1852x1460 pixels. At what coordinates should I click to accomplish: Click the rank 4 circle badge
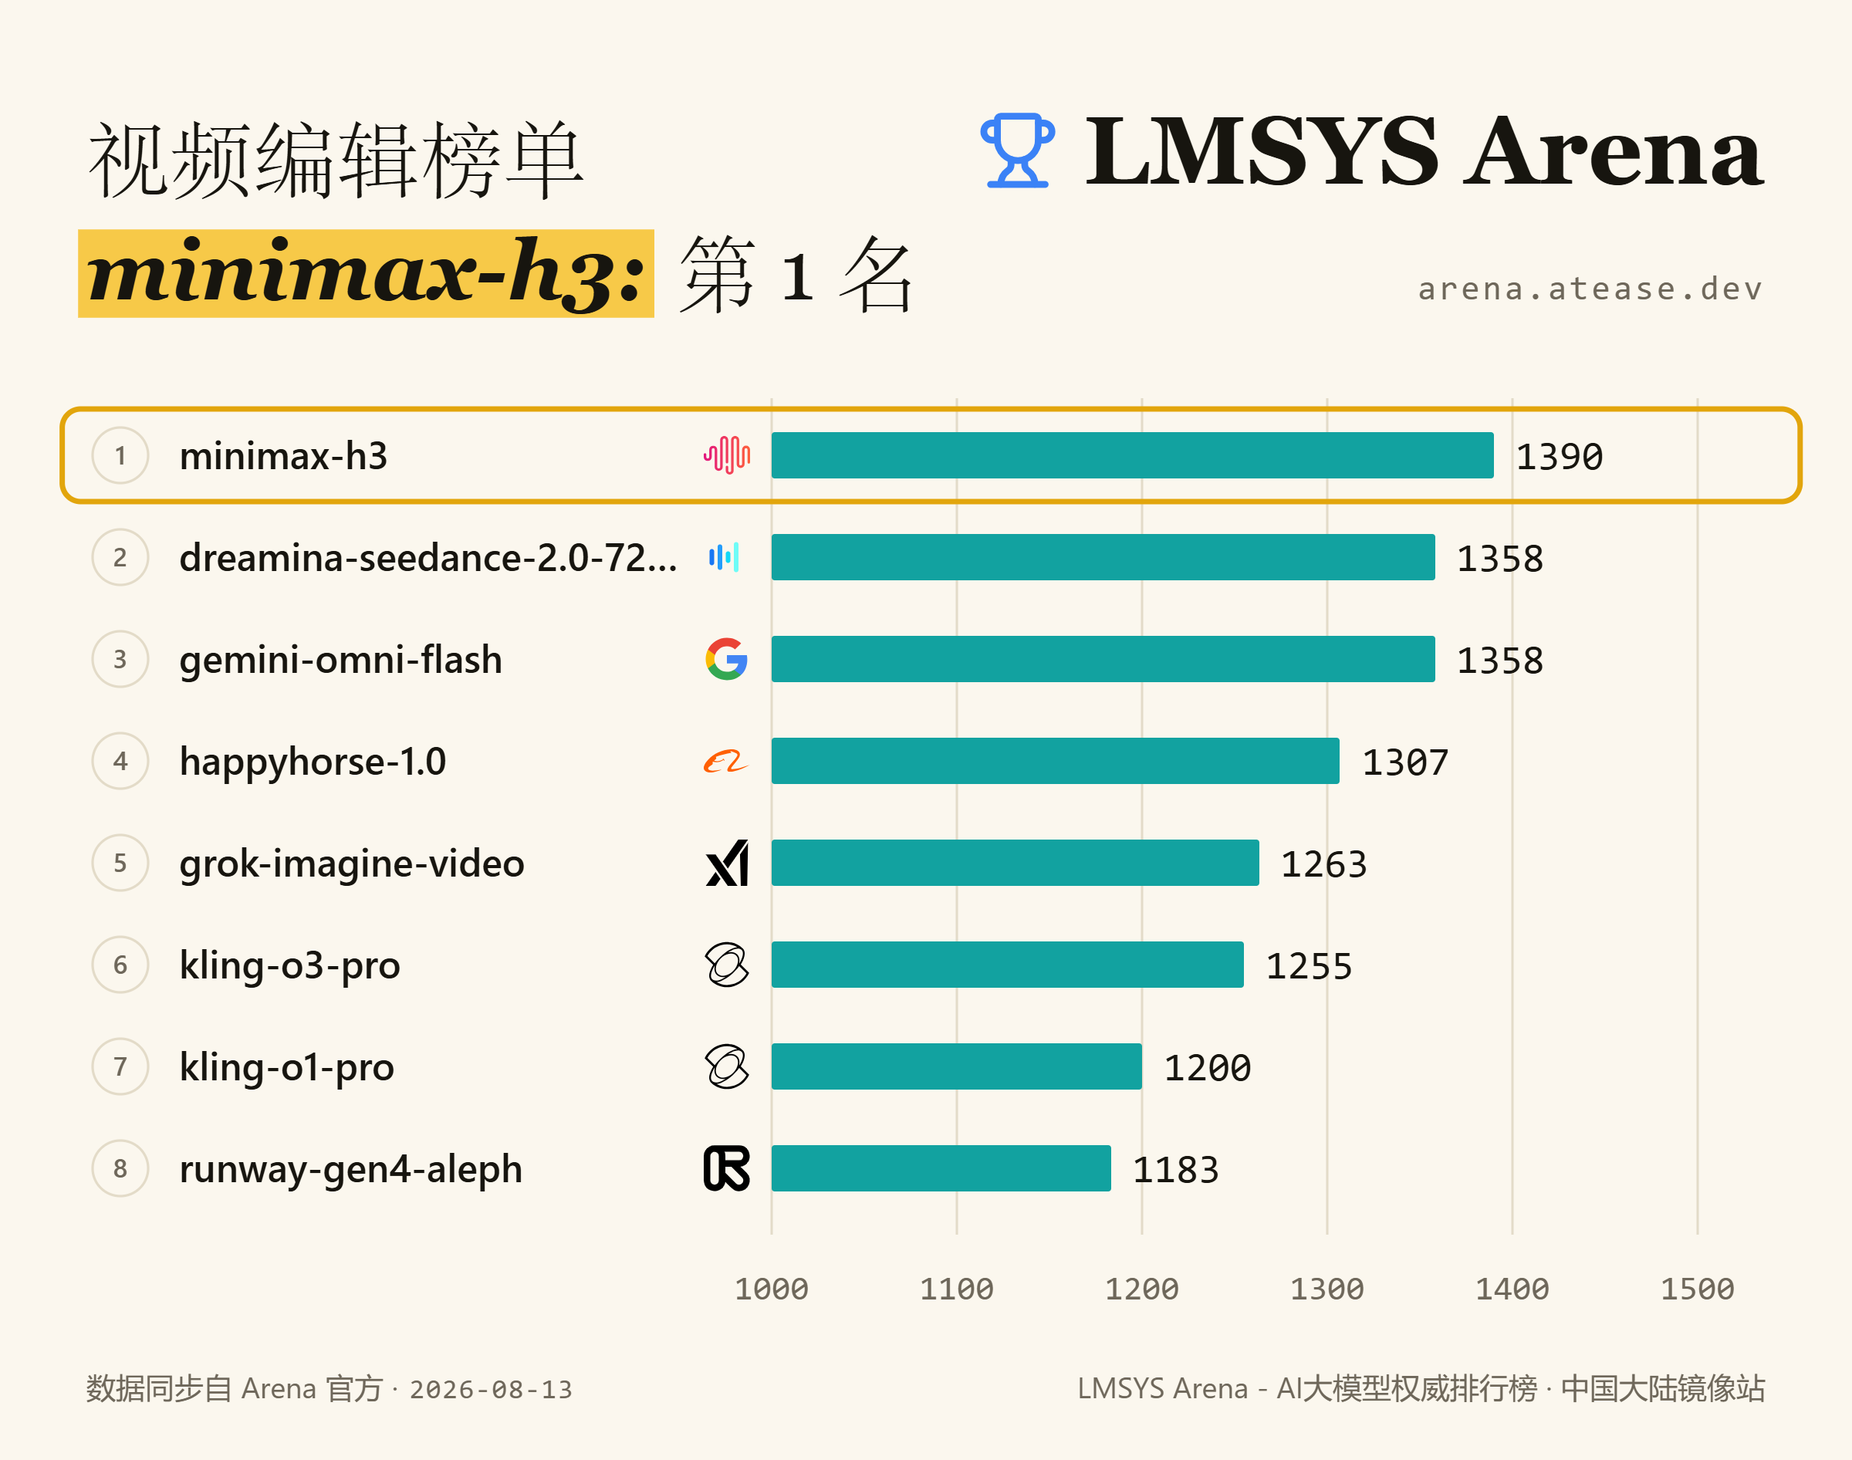[x=120, y=761]
